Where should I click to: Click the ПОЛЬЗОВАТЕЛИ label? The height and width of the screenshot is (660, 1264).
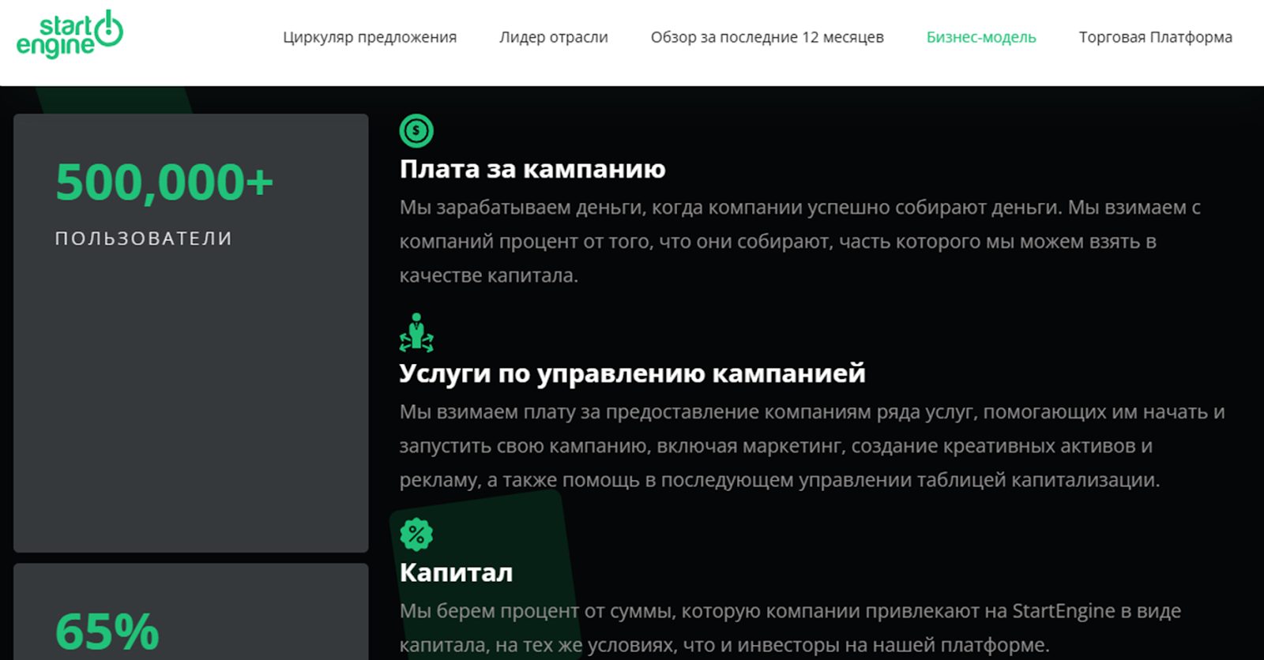144,238
